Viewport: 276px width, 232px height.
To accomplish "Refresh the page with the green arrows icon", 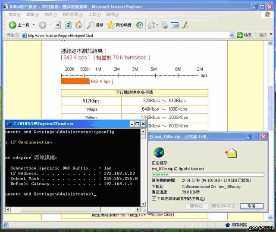I will (68, 25).
